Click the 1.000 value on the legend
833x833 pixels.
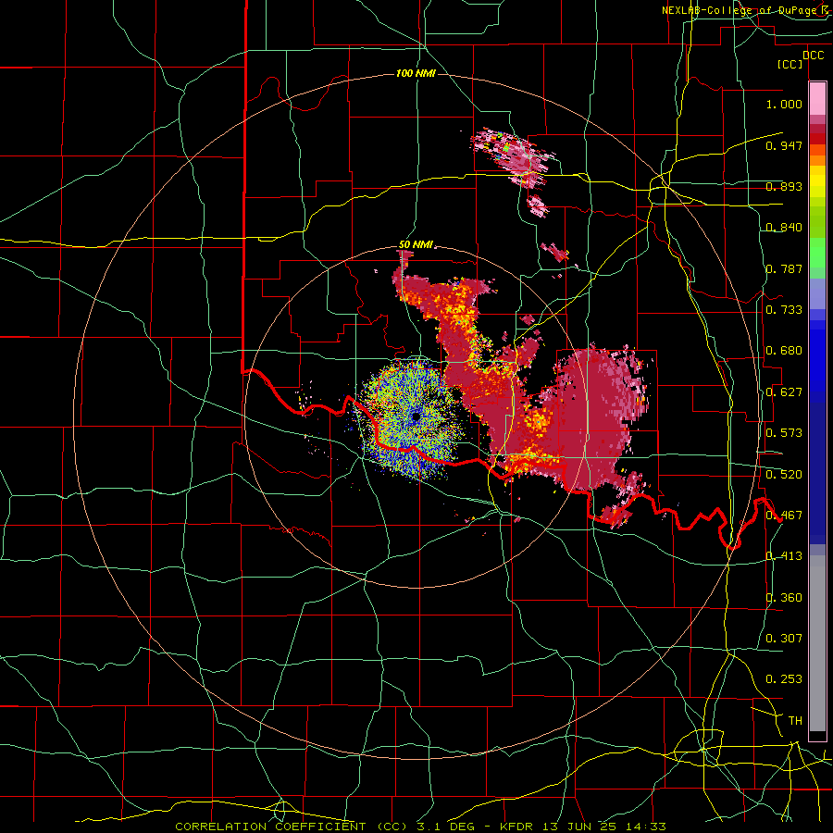pyautogui.click(x=784, y=104)
